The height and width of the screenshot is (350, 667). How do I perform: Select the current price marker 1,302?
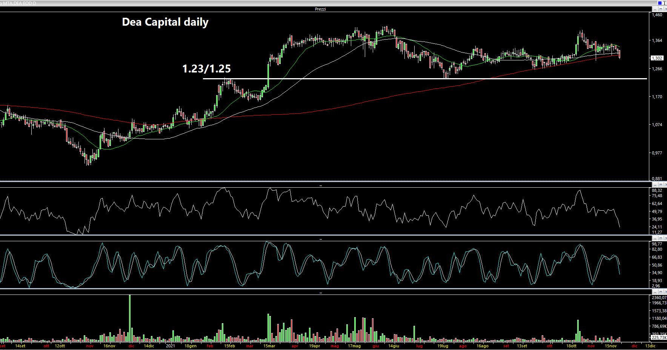[x=658, y=58]
